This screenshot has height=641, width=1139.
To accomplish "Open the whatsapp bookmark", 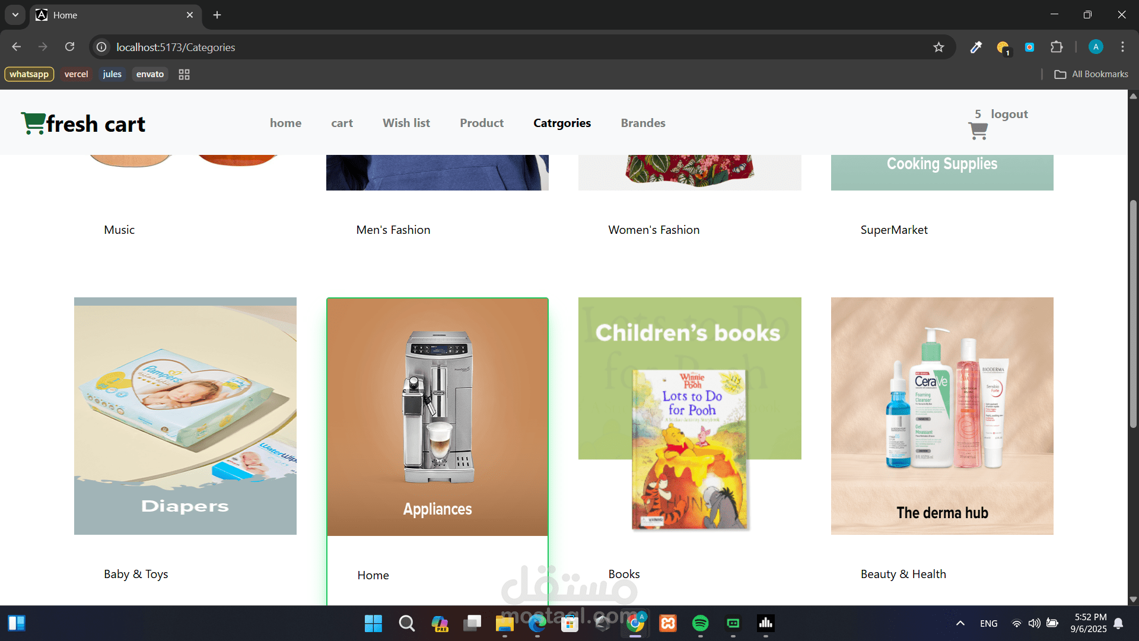I will [x=29, y=74].
